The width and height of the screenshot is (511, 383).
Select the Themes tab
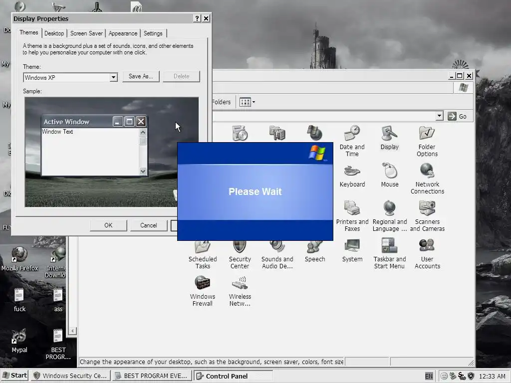point(28,32)
